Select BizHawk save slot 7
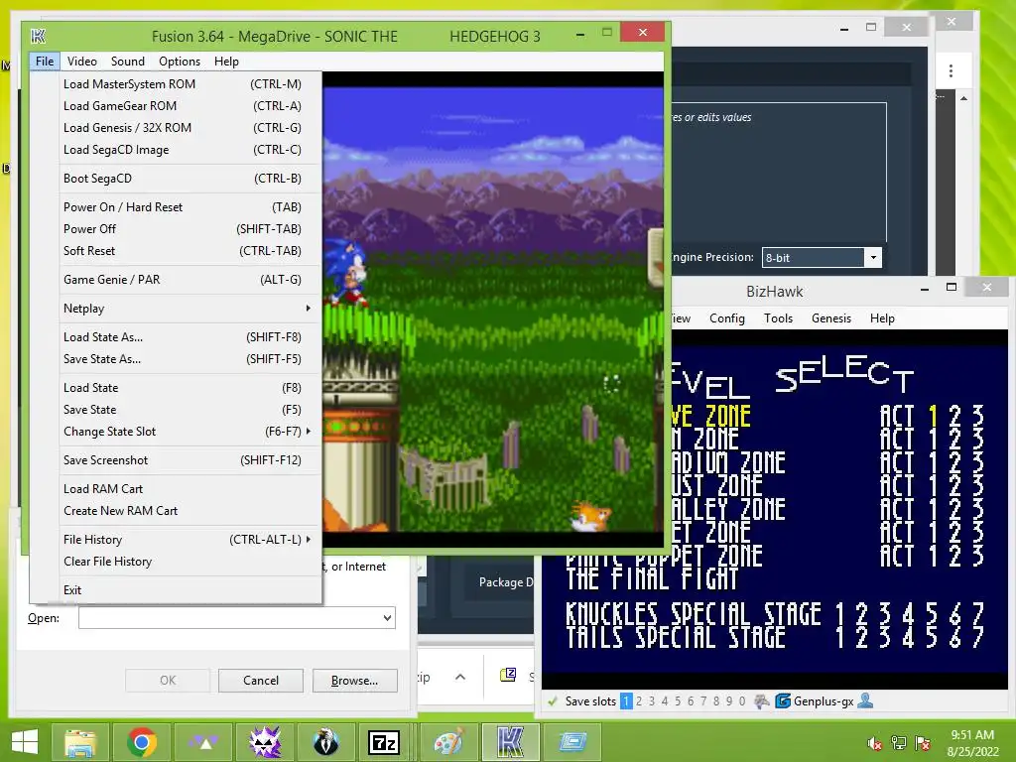1016x762 pixels. [703, 701]
